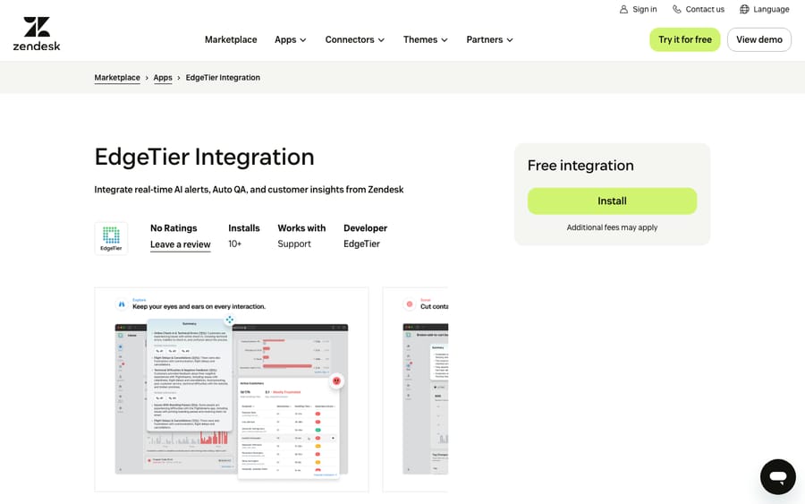Open the Marketplace nav item
Viewport: 805px width, 504px height.
(231, 39)
